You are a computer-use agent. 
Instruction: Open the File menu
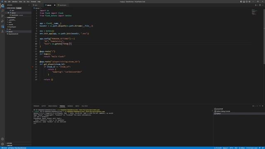pyautogui.click(x=5, y=2)
